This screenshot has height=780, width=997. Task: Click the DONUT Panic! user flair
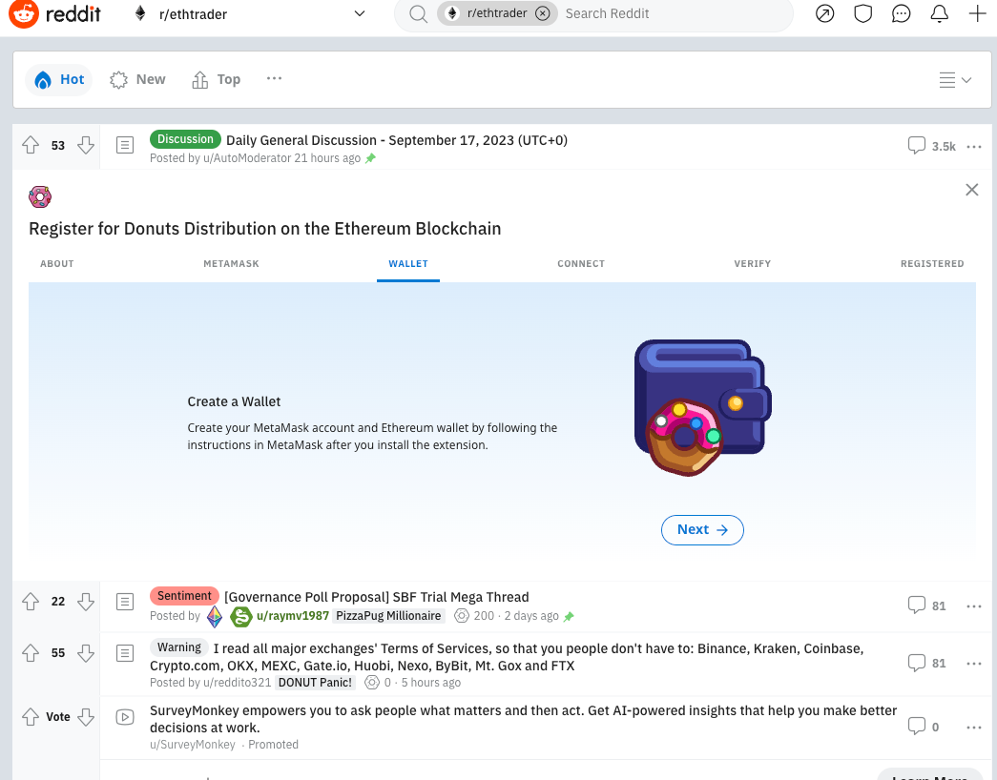316,683
